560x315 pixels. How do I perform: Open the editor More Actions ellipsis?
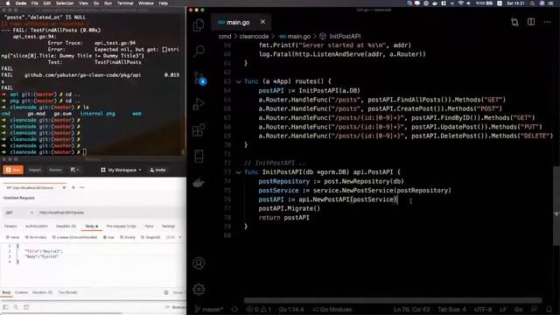pos(547,22)
